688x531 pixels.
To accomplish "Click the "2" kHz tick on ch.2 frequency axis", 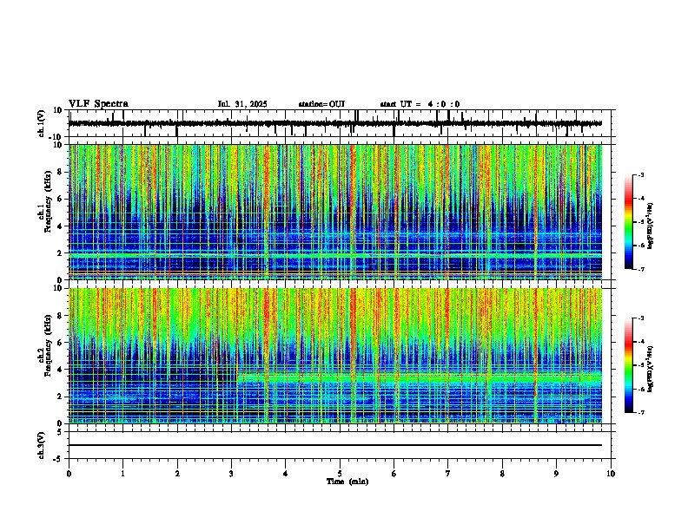I will tap(61, 397).
